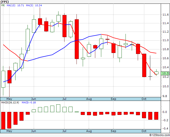
Task: Click the FPI legend label
Action: click(3, 6)
